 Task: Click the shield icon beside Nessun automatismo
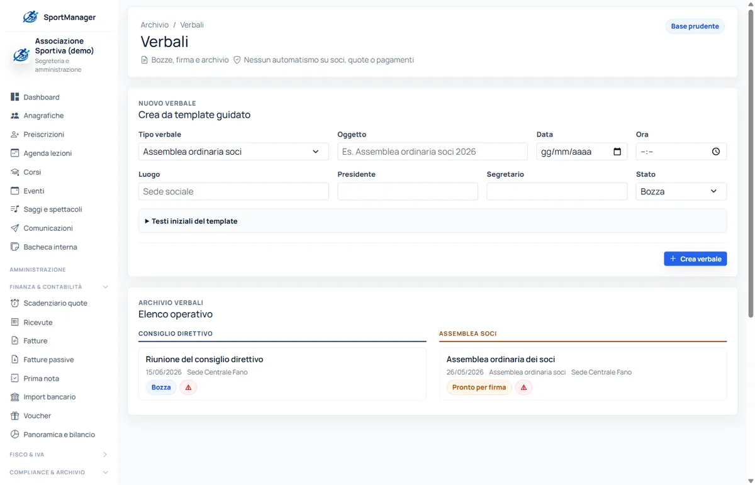(x=237, y=60)
